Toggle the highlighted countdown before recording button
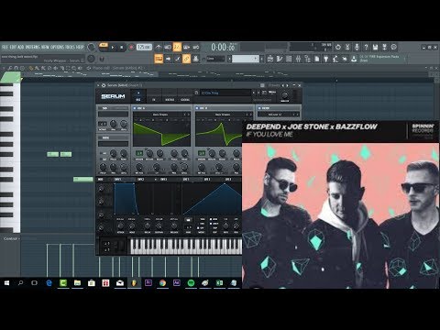 point(177,47)
